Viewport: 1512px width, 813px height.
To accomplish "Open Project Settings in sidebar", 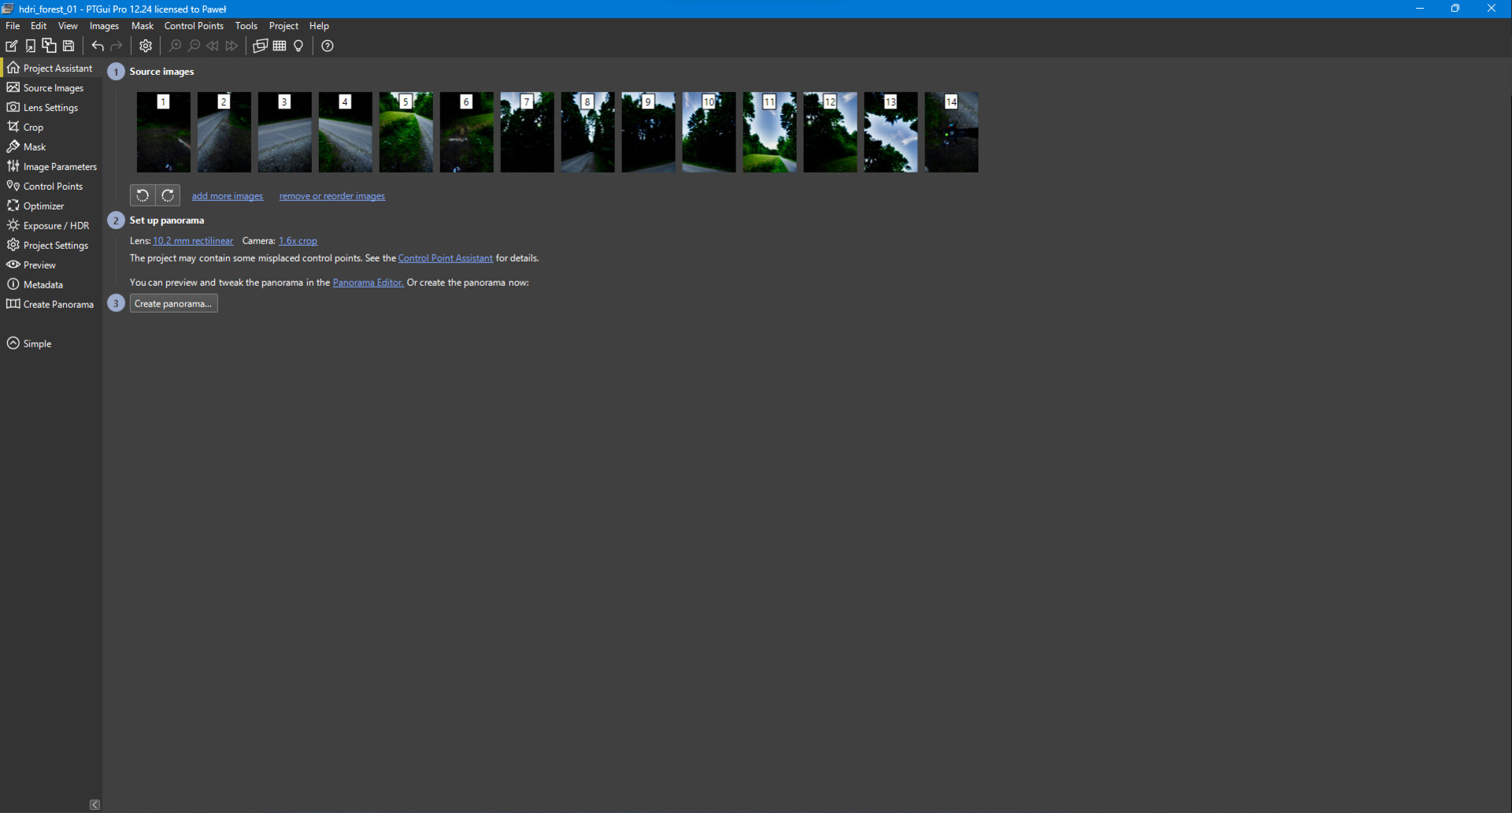I will click(x=50, y=245).
